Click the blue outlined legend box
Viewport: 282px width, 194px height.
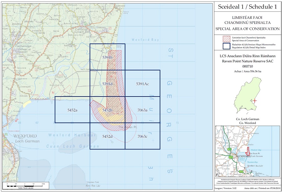(x=227, y=46)
